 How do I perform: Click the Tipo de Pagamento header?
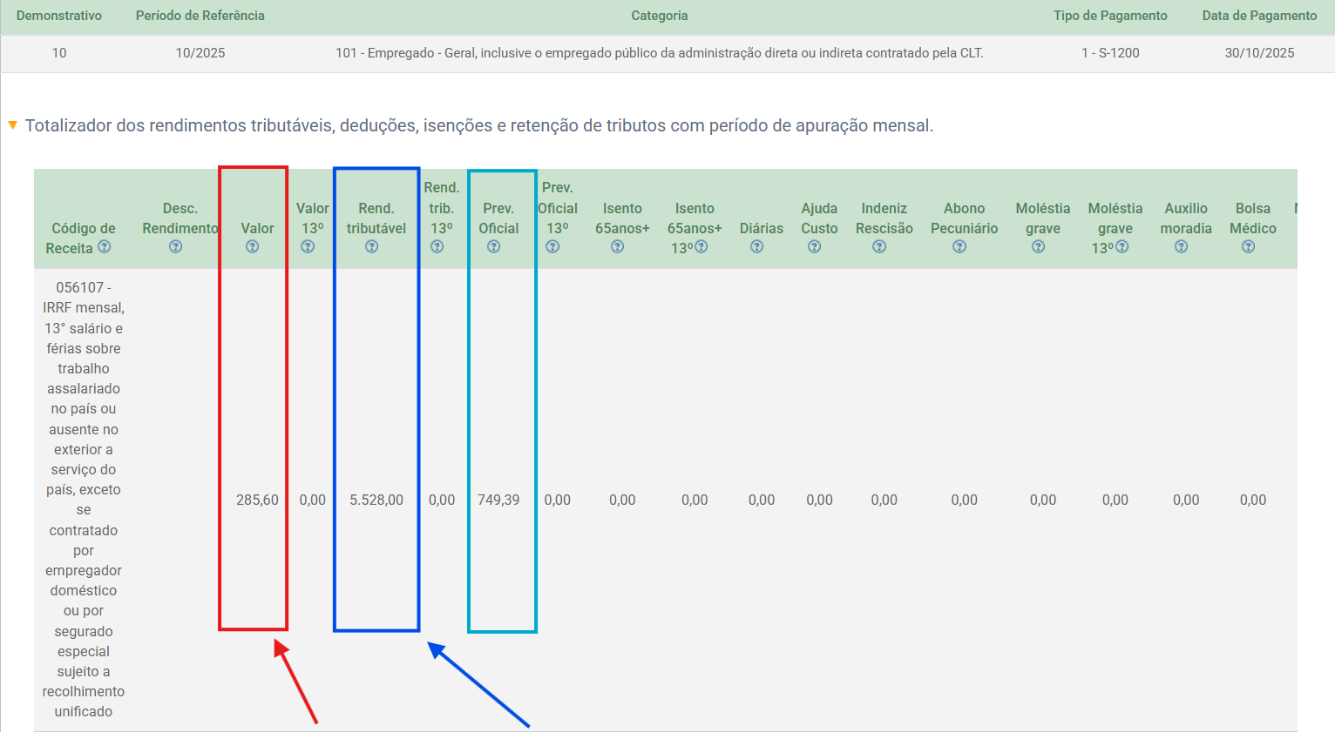(x=1110, y=16)
